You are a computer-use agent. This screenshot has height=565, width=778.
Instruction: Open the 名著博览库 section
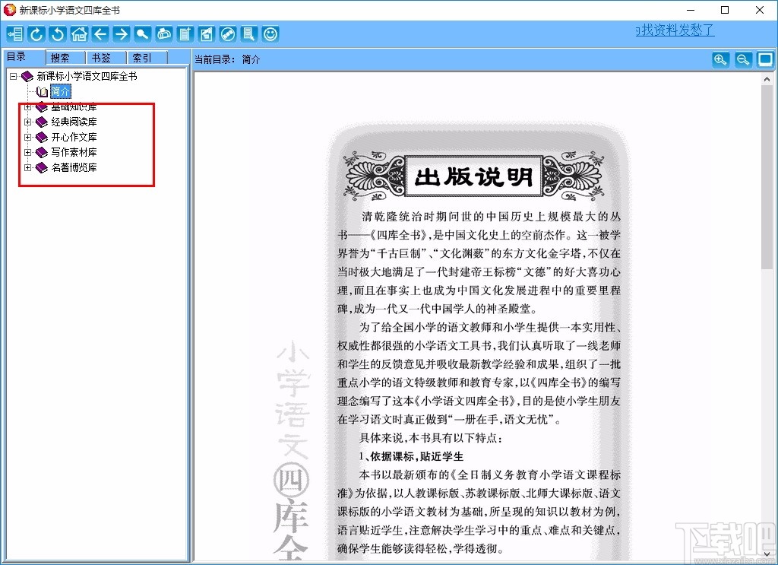point(72,167)
